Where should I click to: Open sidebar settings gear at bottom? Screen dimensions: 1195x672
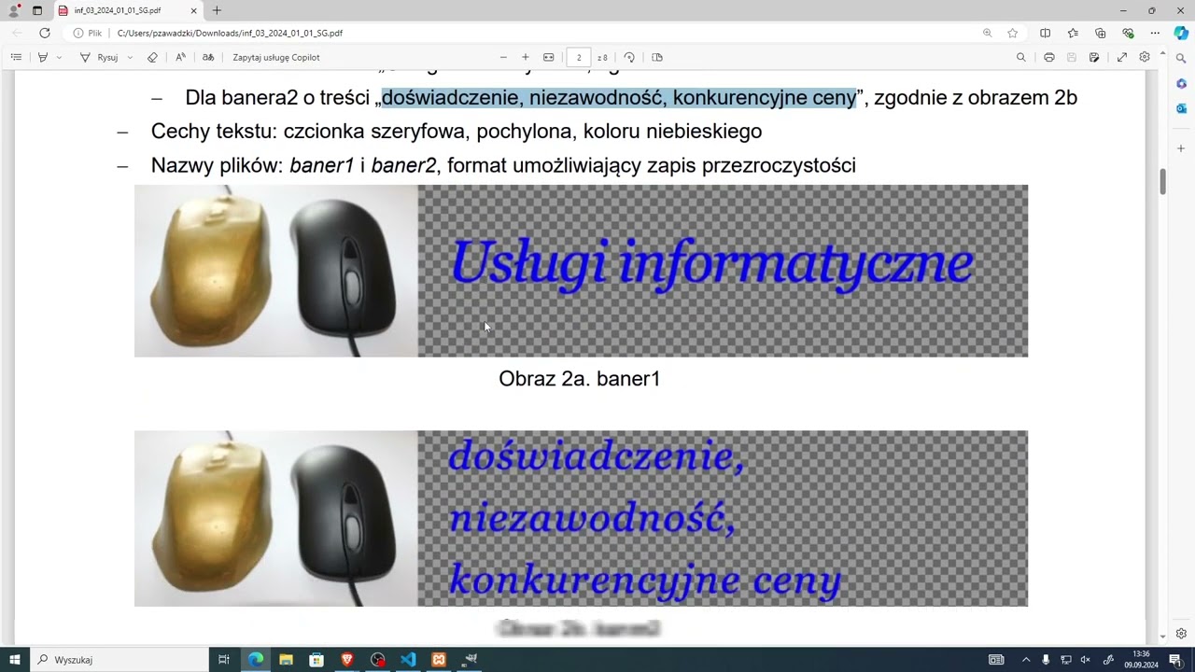click(1181, 633)
